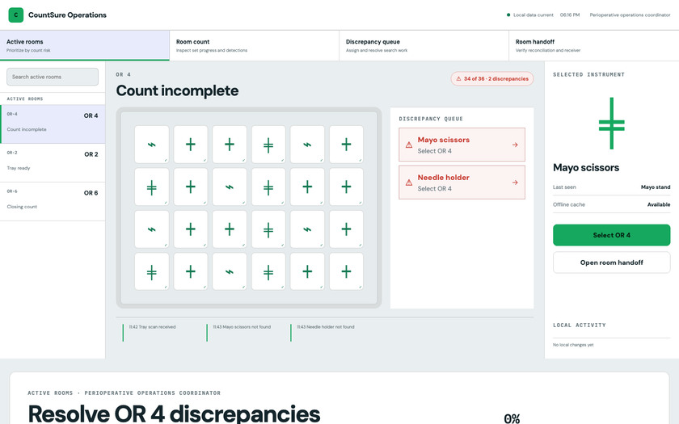Click the arrow on the Mayo scissors card
This screenshot has width=679, height=424.
point(515,145)
